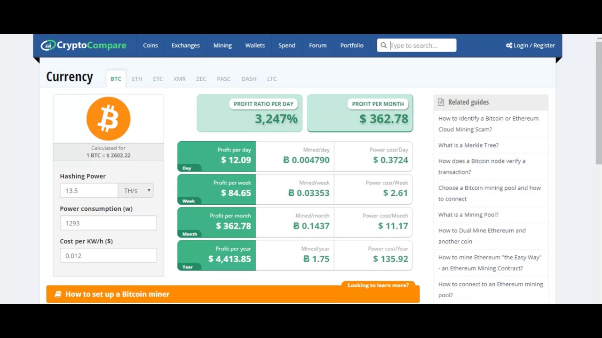Screen dimensions: 602x338
Task: Open Choose a Bitcoin mining pool guide
Action: [x=489, y=193]
